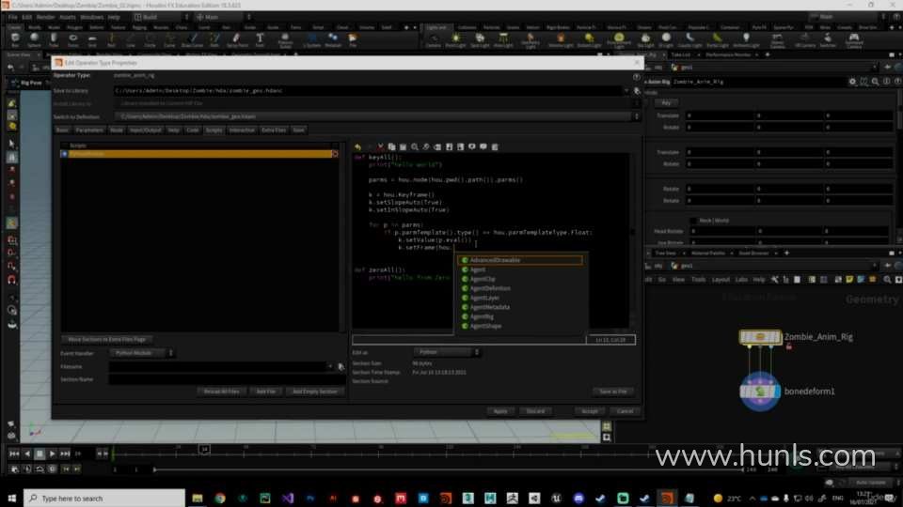
Task: Click the Metaball shelf tool
Action: point(333,39)
